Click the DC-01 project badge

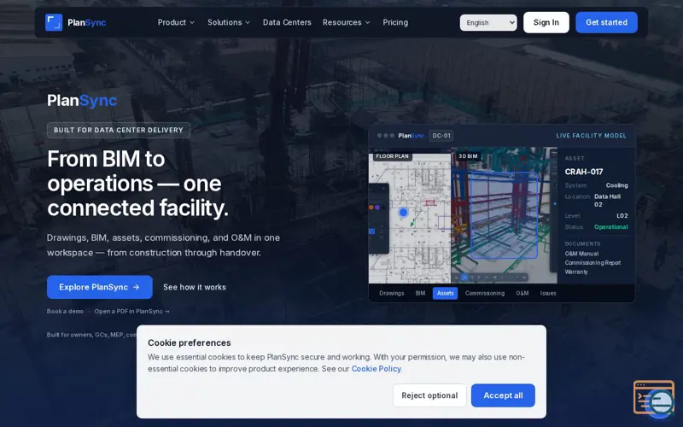click(x=441, y=136)
